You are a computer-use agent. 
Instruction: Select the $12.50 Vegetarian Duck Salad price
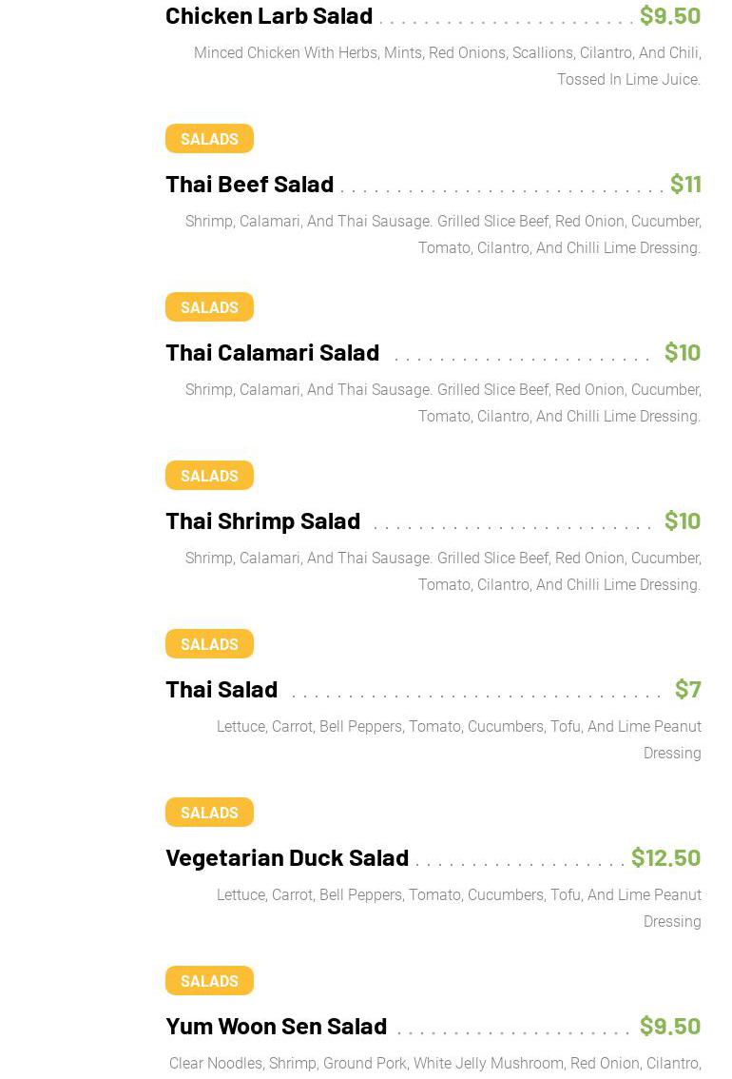click(x=665, y=857)
